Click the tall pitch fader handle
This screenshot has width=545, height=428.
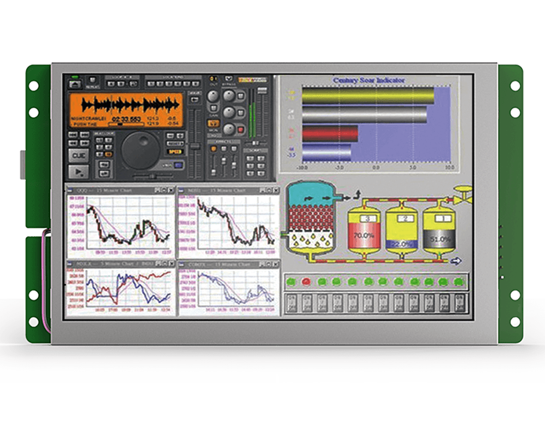(195, 146)
